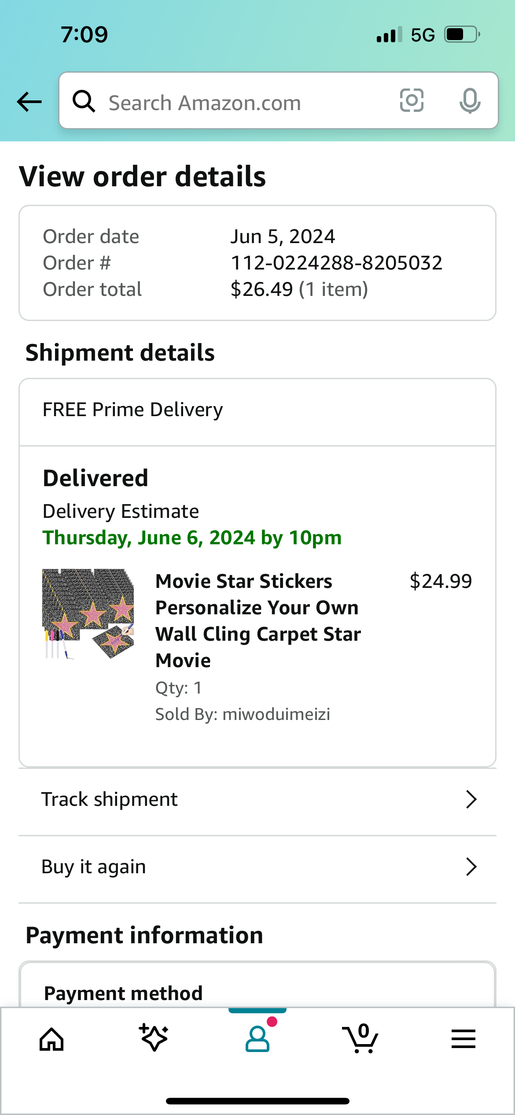This screenshot has height=1115, width=515.
Task: Tap the seller name miwoduimeizi
Action: click(276, 714)
